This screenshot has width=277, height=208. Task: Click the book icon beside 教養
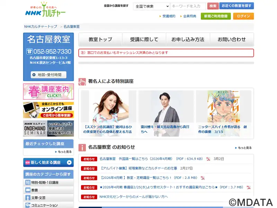(28, 190)
